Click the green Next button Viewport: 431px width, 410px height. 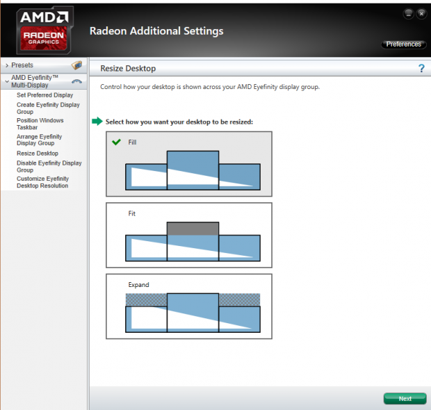click(405, 398)
